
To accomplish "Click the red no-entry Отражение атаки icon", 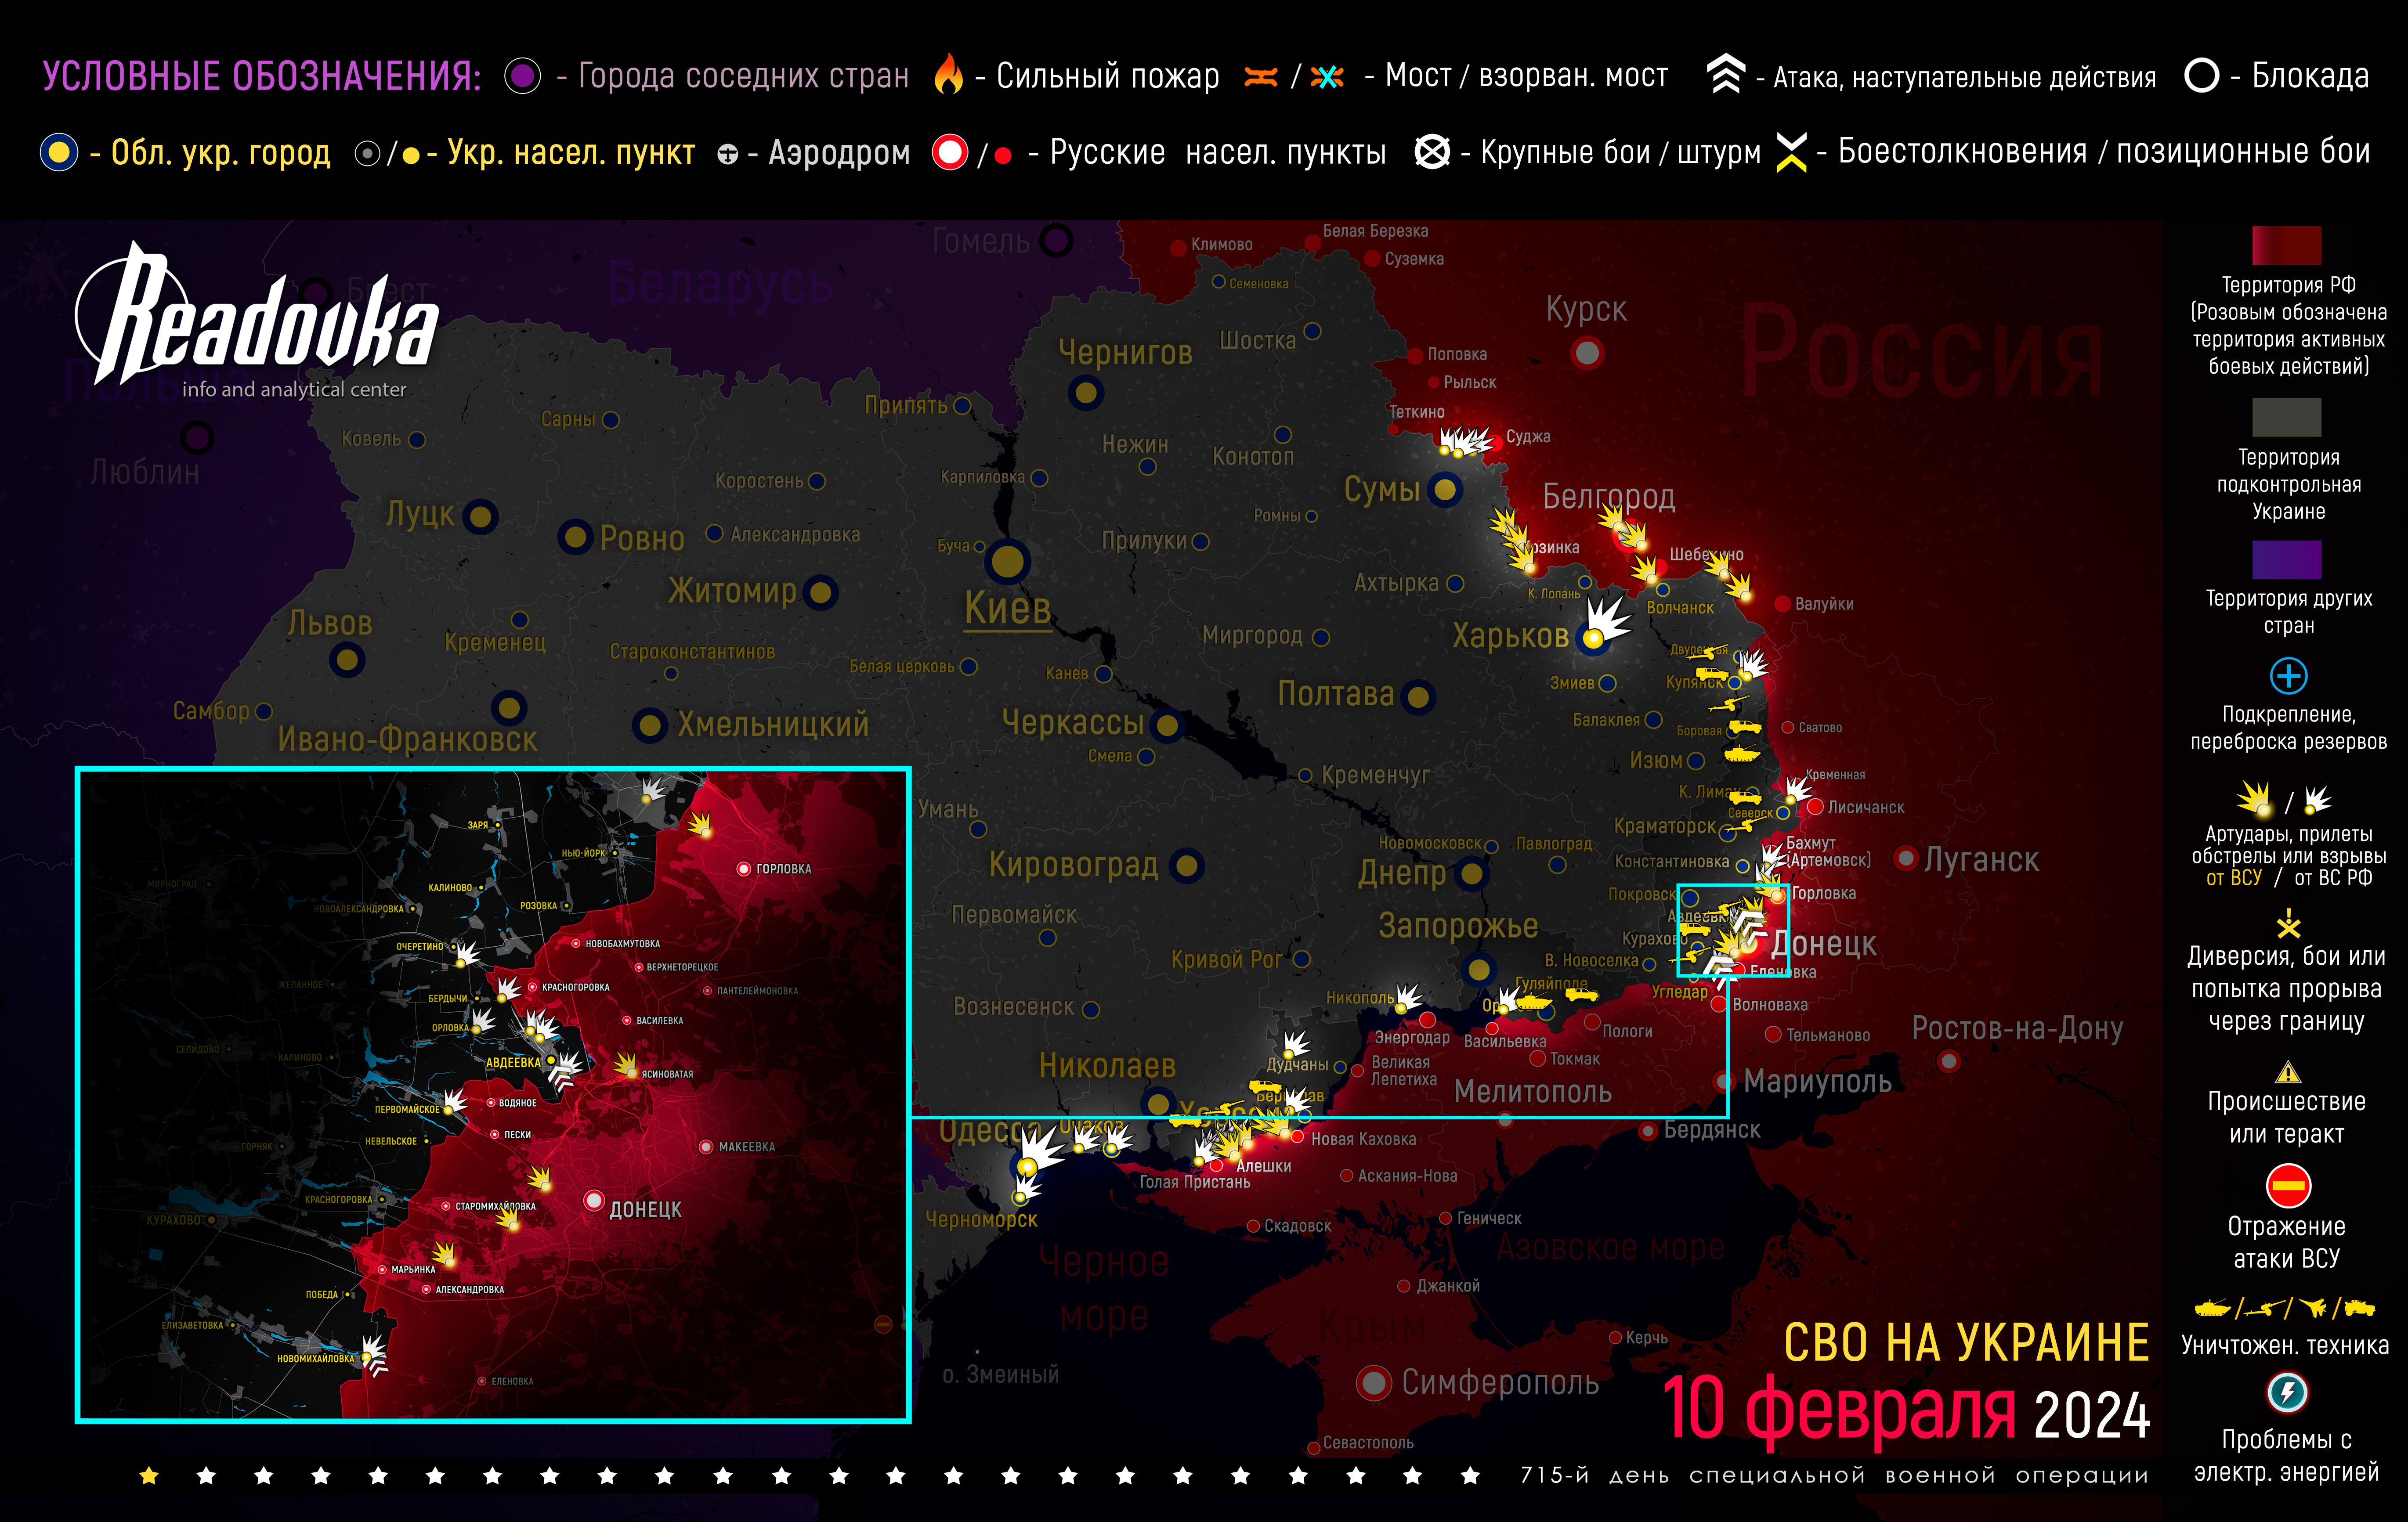I will pos(2288,1187).
